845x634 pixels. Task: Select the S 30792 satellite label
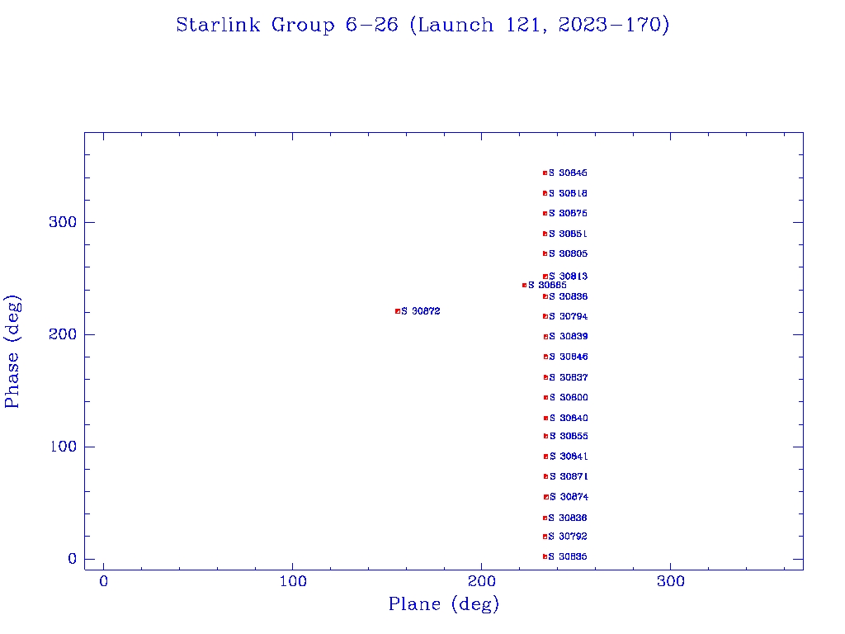pos(568,537)
